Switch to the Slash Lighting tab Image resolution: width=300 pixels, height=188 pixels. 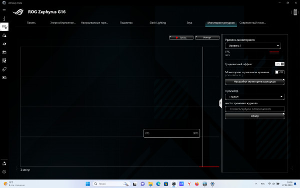(158, 23)
